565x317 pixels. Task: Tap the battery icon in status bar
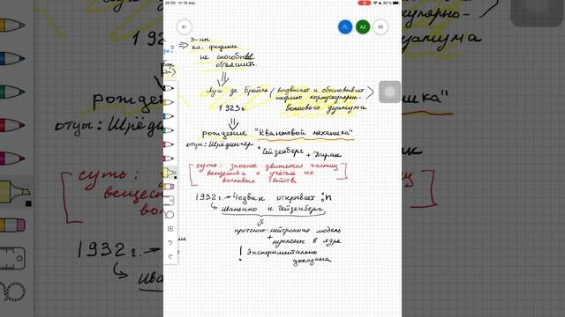coord(395,3)
